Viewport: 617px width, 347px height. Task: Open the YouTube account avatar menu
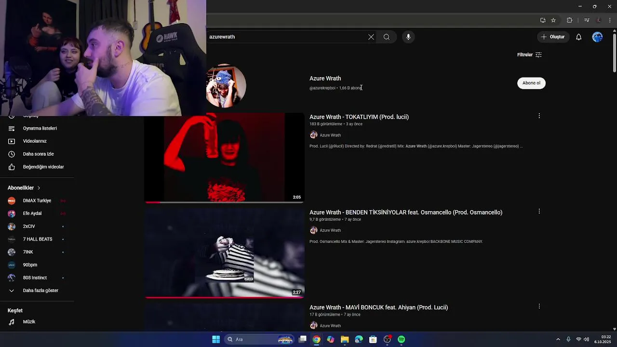coord(598,37)
